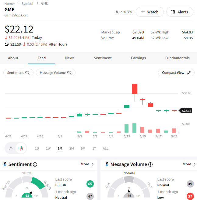
Task: Click the Message Volume gauge Normal segment
Action: (129, 179)
